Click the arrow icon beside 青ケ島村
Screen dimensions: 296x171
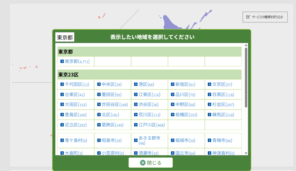[x=62, y=140]
